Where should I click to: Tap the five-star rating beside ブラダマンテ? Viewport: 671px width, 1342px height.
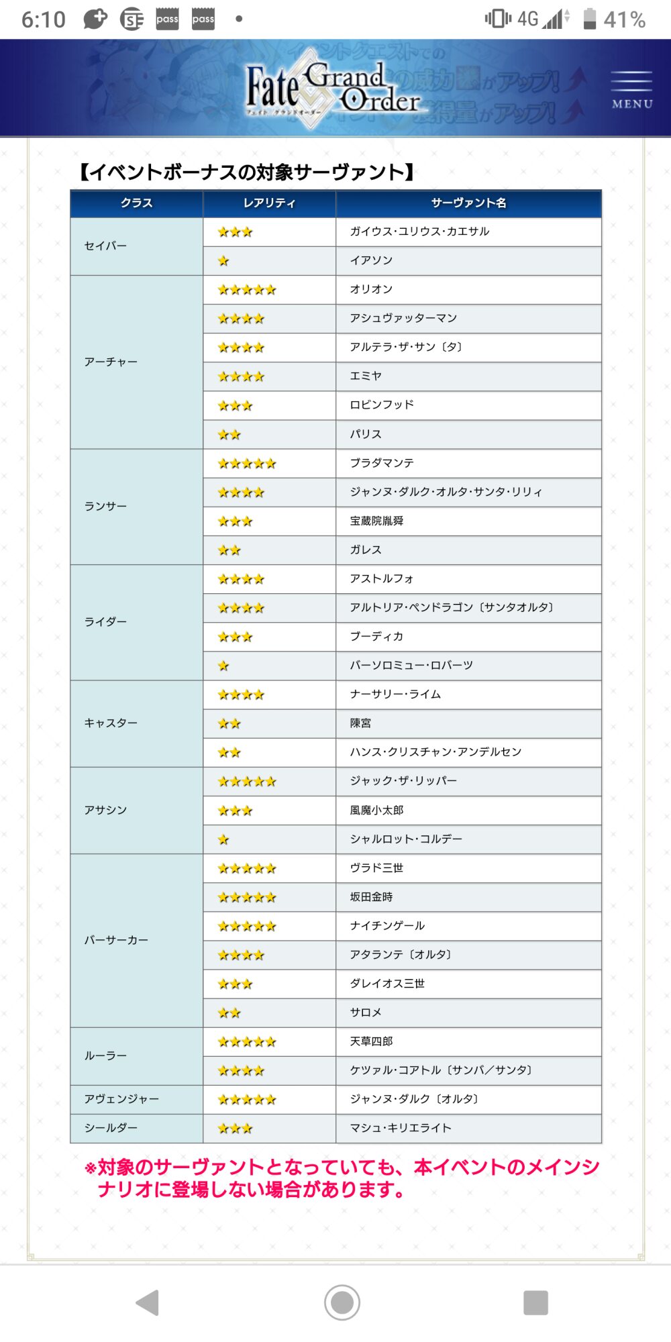click(x=247, y=464)
